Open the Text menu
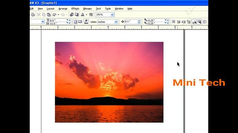This screenshot has height=133, width=238. [x=98, y=9]
